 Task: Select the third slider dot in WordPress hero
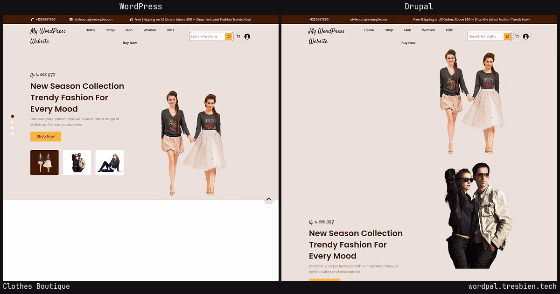coord(13,128)
